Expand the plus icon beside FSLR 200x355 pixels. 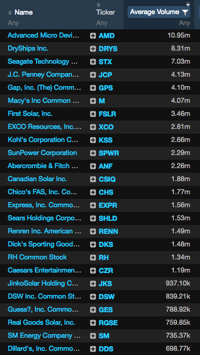tap(93, 114)
